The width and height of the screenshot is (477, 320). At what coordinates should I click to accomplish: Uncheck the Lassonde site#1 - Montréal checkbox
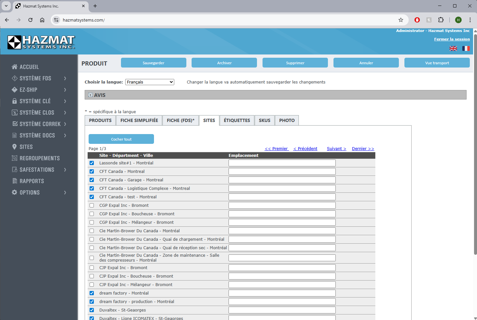(92, 163)
